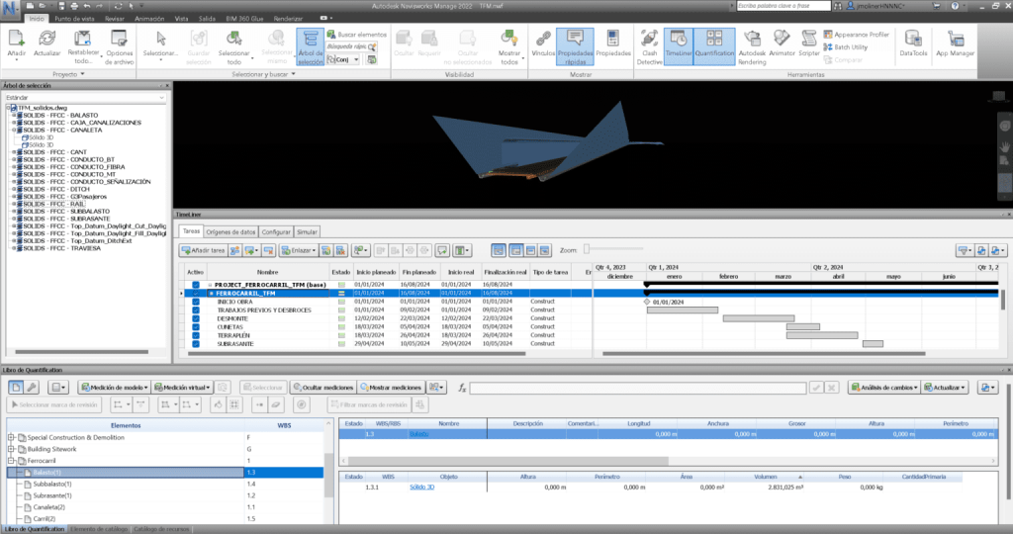Viewport: 1013px width, 534px height.
Task: Open the Clash Detective tool
Action: (649, 43)
